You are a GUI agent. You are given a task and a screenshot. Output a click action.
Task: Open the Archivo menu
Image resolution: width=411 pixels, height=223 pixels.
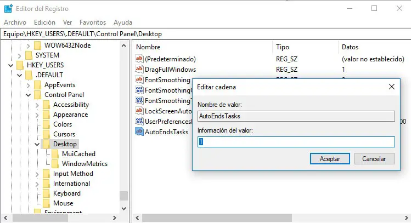(15, 22)
